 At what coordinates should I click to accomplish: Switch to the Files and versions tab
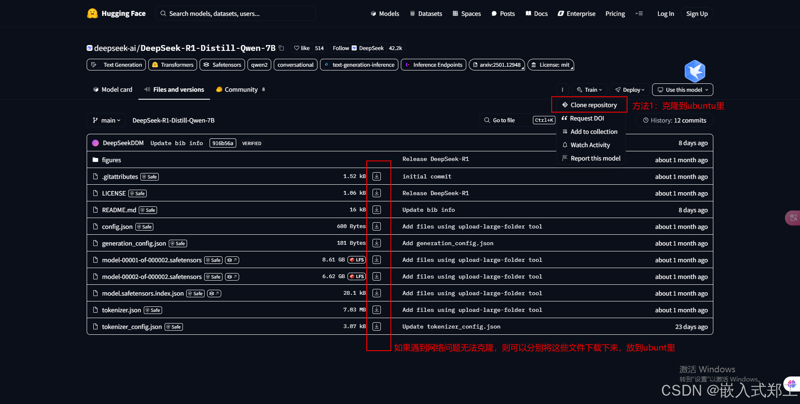click(174, 89)
